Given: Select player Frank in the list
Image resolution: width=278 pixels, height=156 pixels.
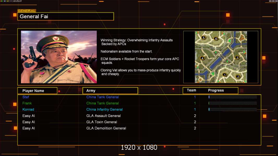Looking at the screenshot, I should [x=27, y=103].
